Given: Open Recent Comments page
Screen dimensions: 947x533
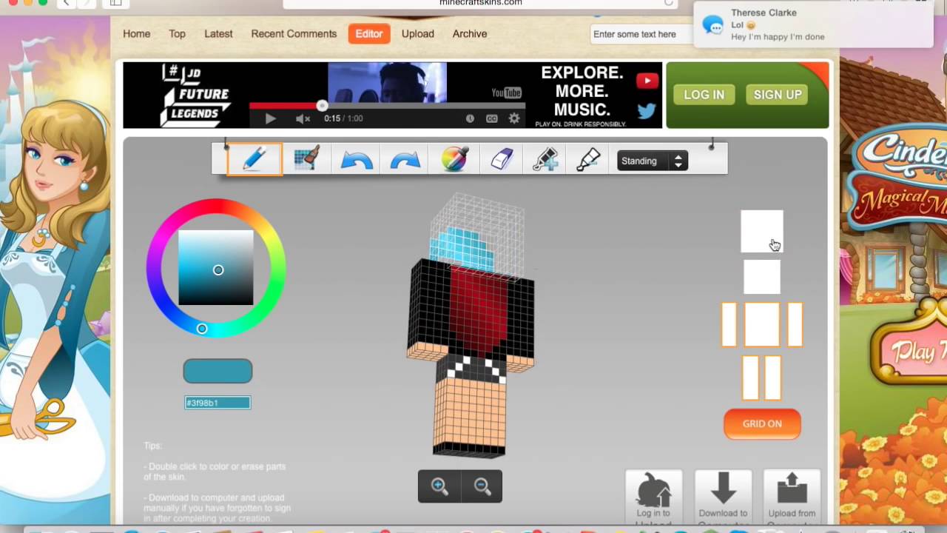Looking at the screenshot, I should coord(294,34).
